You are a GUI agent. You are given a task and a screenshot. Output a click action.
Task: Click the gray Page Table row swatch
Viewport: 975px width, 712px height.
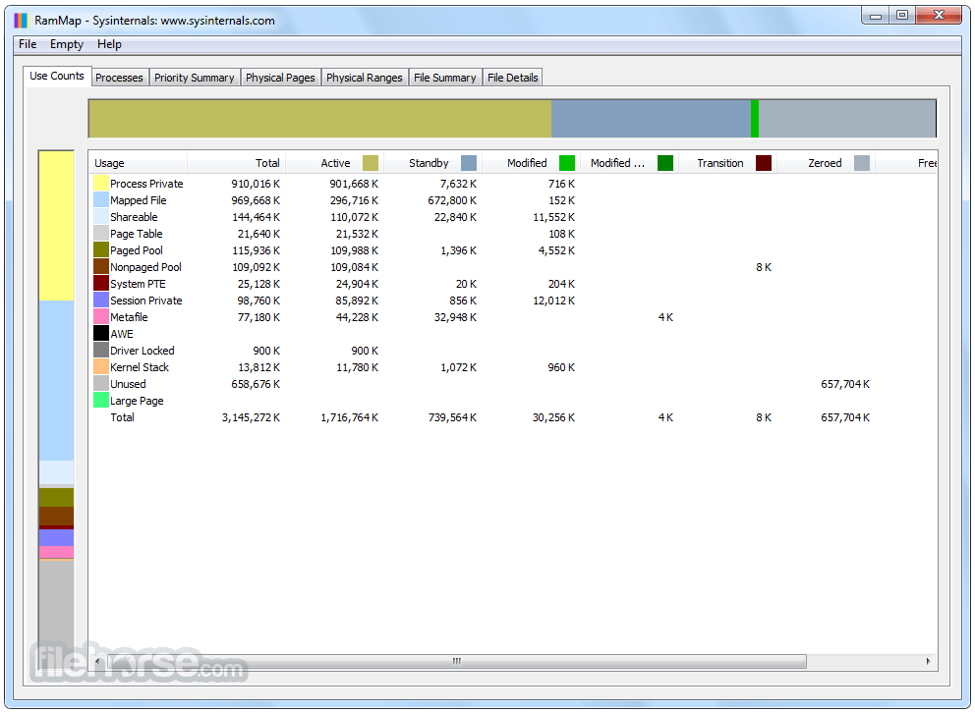tap(100, 234)
